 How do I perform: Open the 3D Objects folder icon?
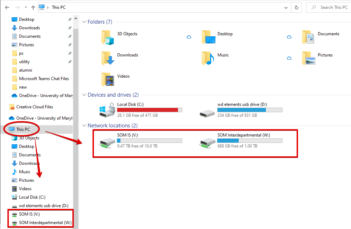[x=107, y=38]
